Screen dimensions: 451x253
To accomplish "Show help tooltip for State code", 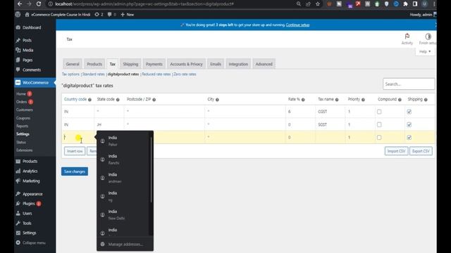I will coord(118,100).
